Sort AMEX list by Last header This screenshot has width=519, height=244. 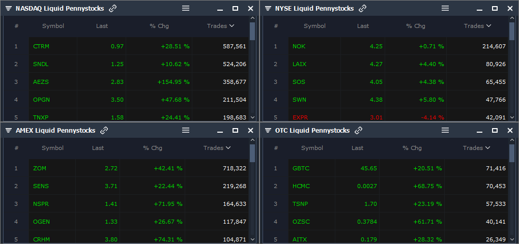coord(98,148)
